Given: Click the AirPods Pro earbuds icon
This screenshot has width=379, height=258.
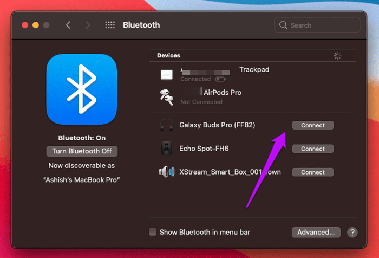Looking at the screenshot, I should 167,98.
